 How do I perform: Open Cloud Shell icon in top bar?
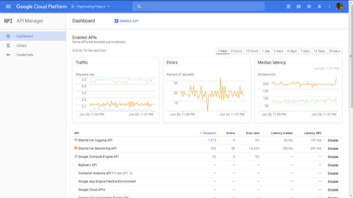288,6
